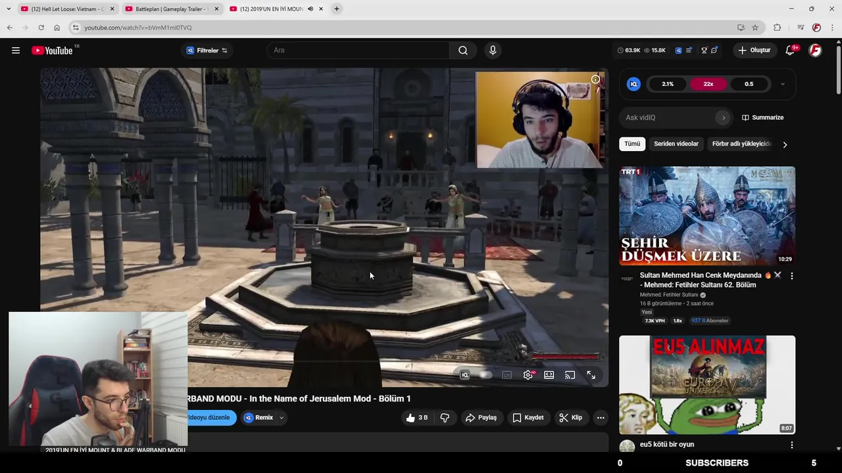
Task: Open the vidIQ chat bubble icon in header
Action: point(714,50)
